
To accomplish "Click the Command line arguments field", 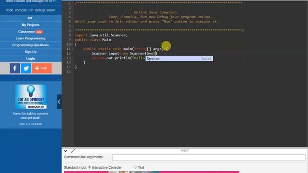I will click(208, 157).
